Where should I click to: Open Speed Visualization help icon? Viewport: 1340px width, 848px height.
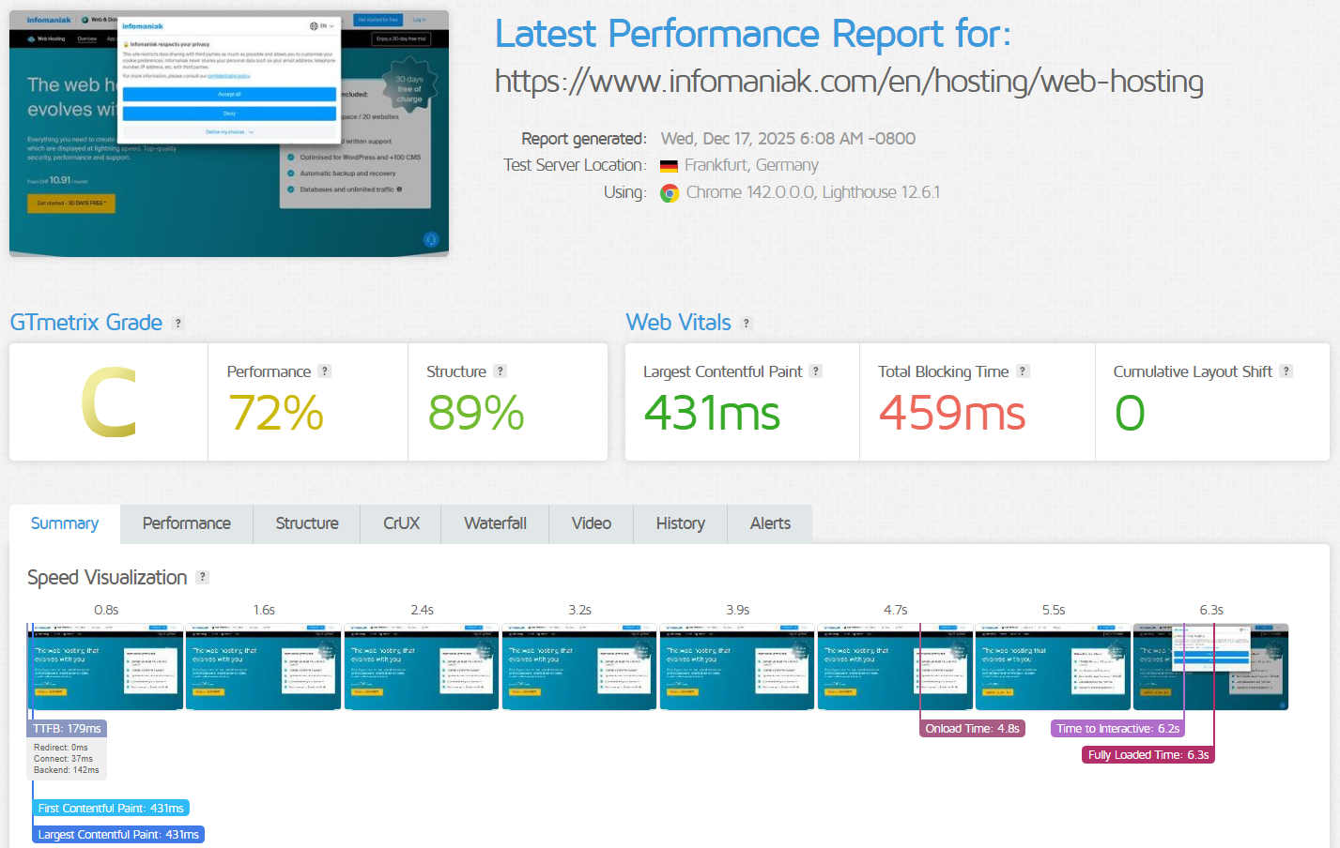point(202,577)
